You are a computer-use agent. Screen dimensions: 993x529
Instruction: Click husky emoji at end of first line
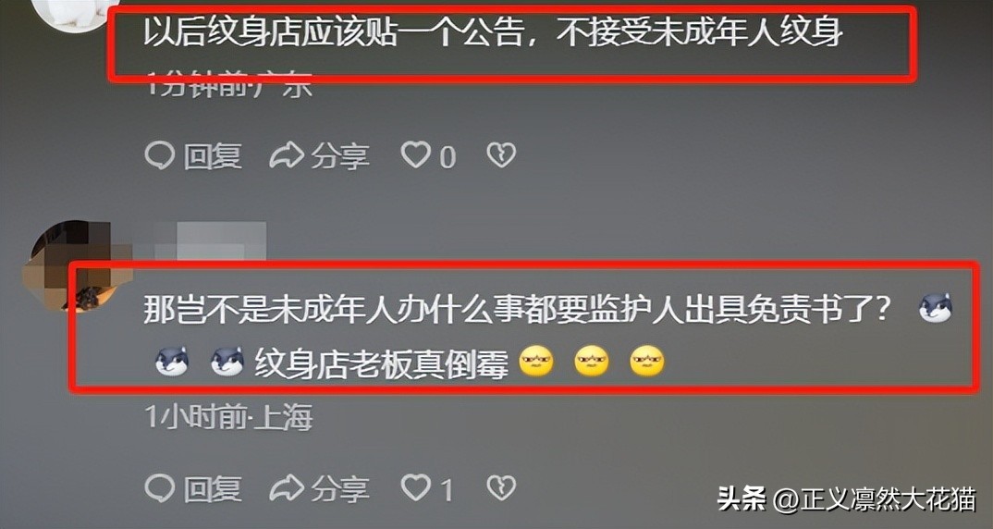coord(936,309)
